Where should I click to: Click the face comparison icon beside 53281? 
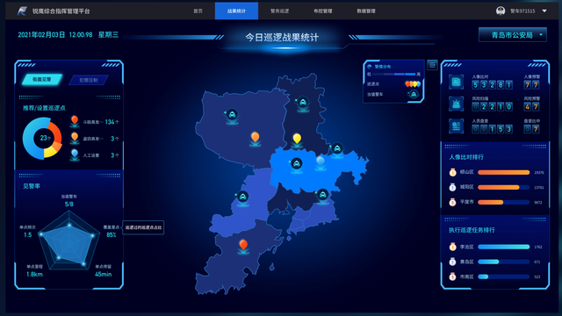(x=457, y=82)
